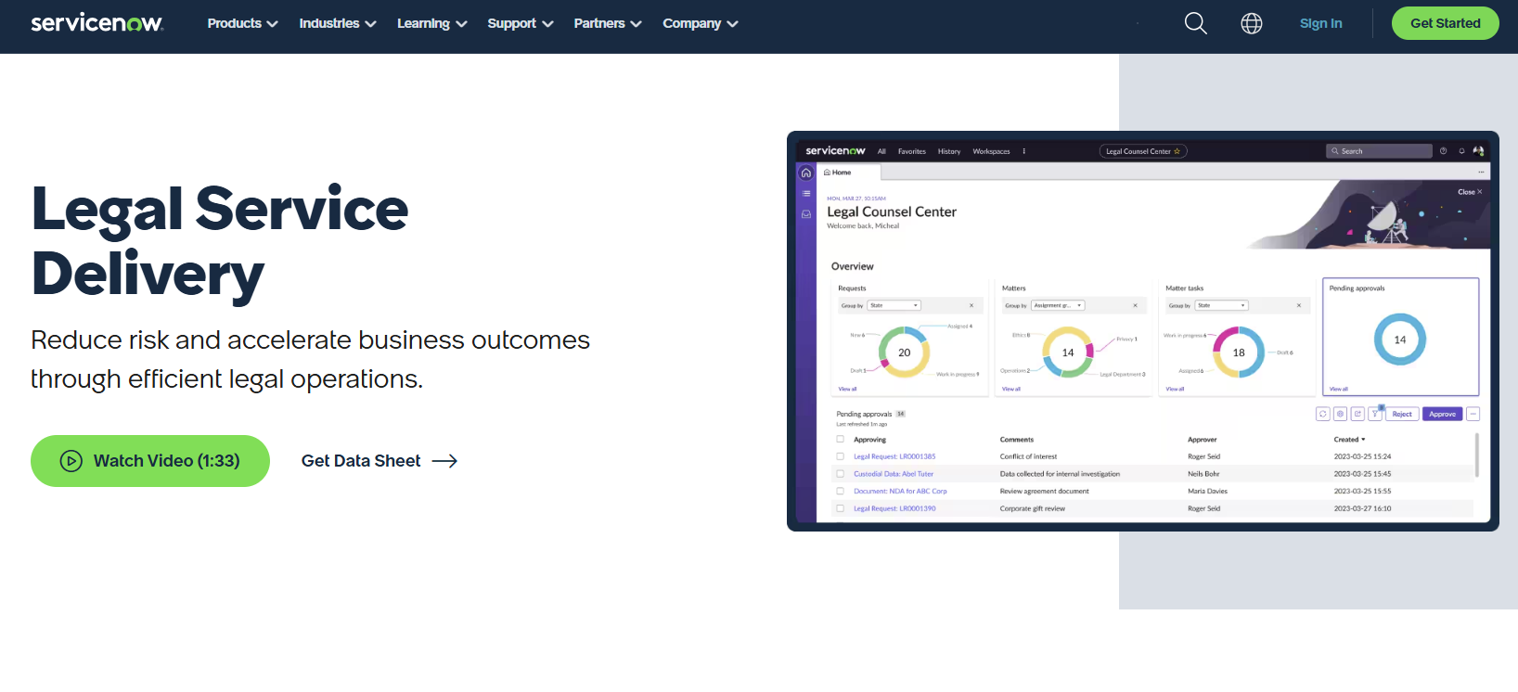Open the site search magnifier icon
The image size is (1518, 692).
1196,23
